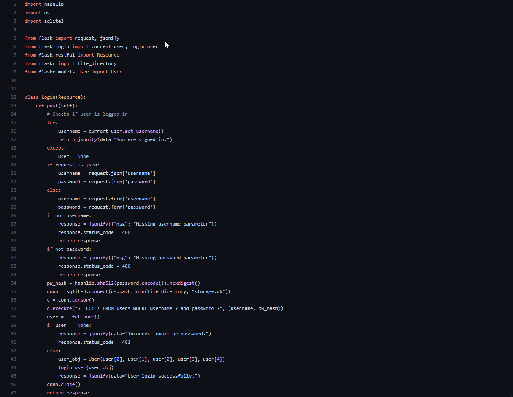Screen dimensions: 513x397
Task: Click line number 23 in the gutter
Action: pos(13,190)
